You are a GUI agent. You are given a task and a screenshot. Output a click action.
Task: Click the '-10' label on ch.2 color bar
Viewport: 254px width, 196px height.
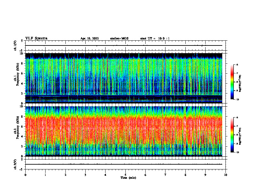[x=237, y=152]
